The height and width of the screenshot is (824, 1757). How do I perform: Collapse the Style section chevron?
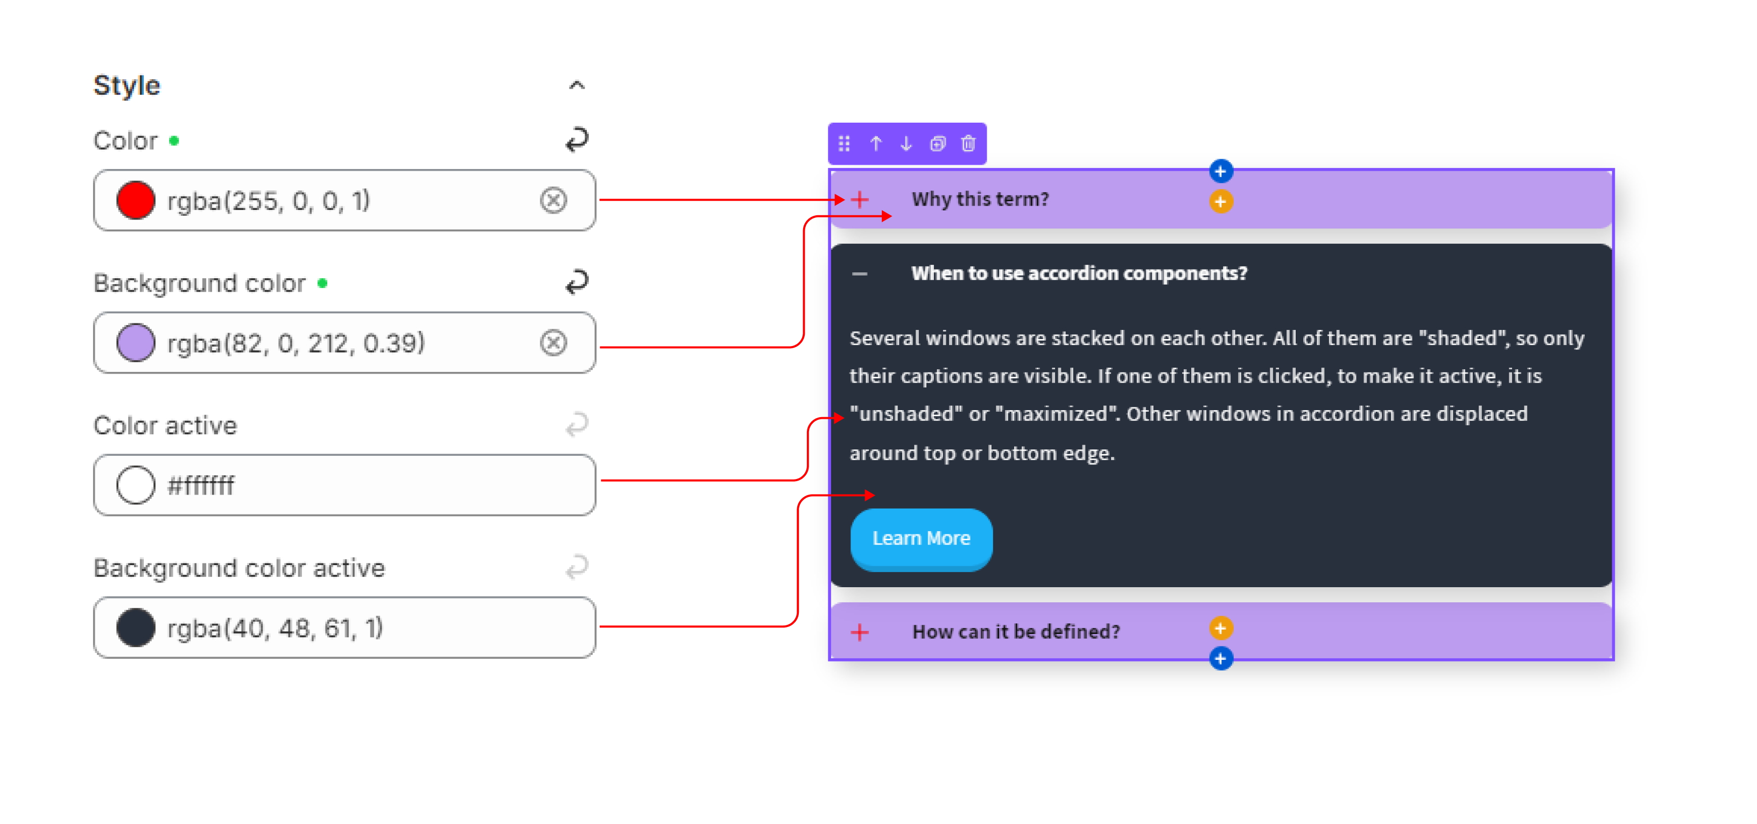(577, 85)
